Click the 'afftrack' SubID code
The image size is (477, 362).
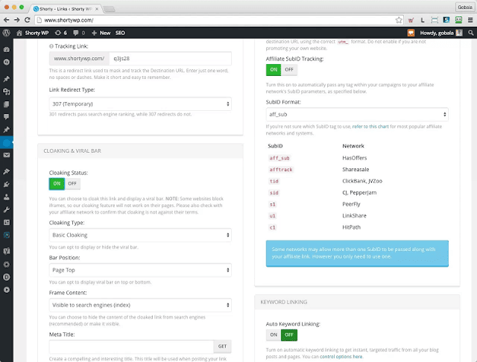[x=281, y=170]
